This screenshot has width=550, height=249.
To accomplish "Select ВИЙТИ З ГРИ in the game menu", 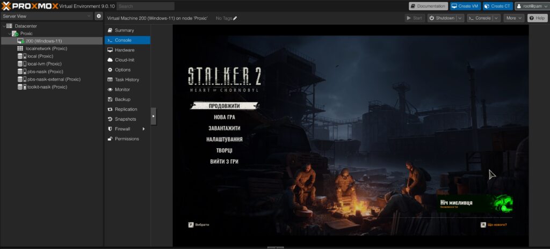I will click(x=225, y=162).
